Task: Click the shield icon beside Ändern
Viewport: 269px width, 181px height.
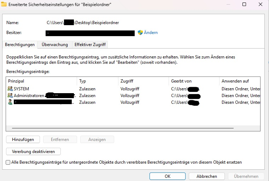Action: point(140,33)
